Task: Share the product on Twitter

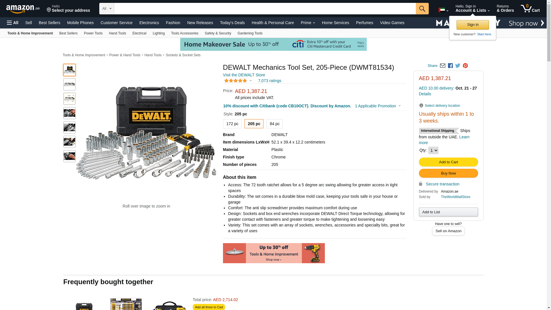Action: point(458,66)
